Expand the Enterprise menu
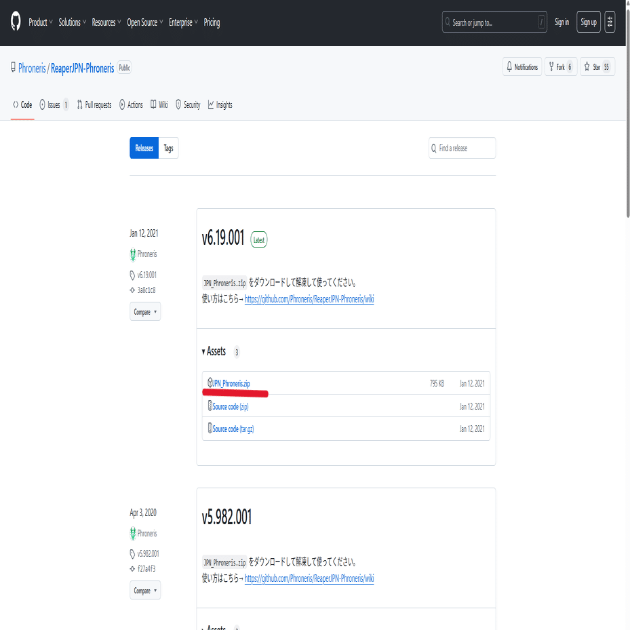Screen dimensions: 630x630 click(x=183, y=22)
